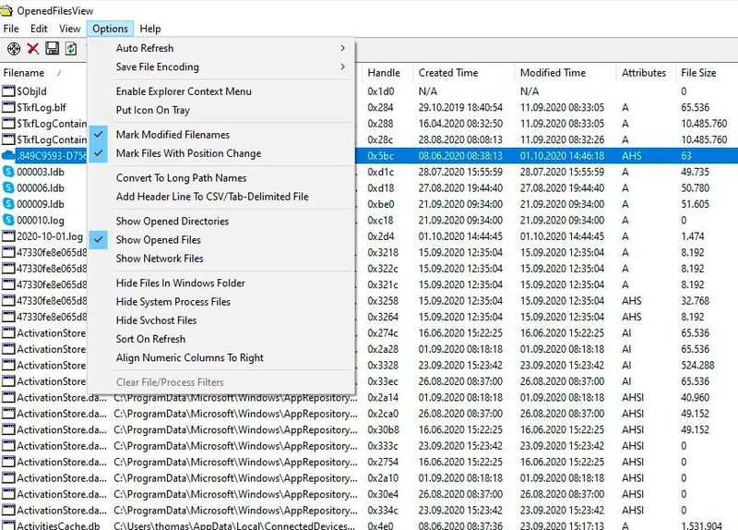
Task: Click the Skype icon beside 000010.log
Action: 8,220
